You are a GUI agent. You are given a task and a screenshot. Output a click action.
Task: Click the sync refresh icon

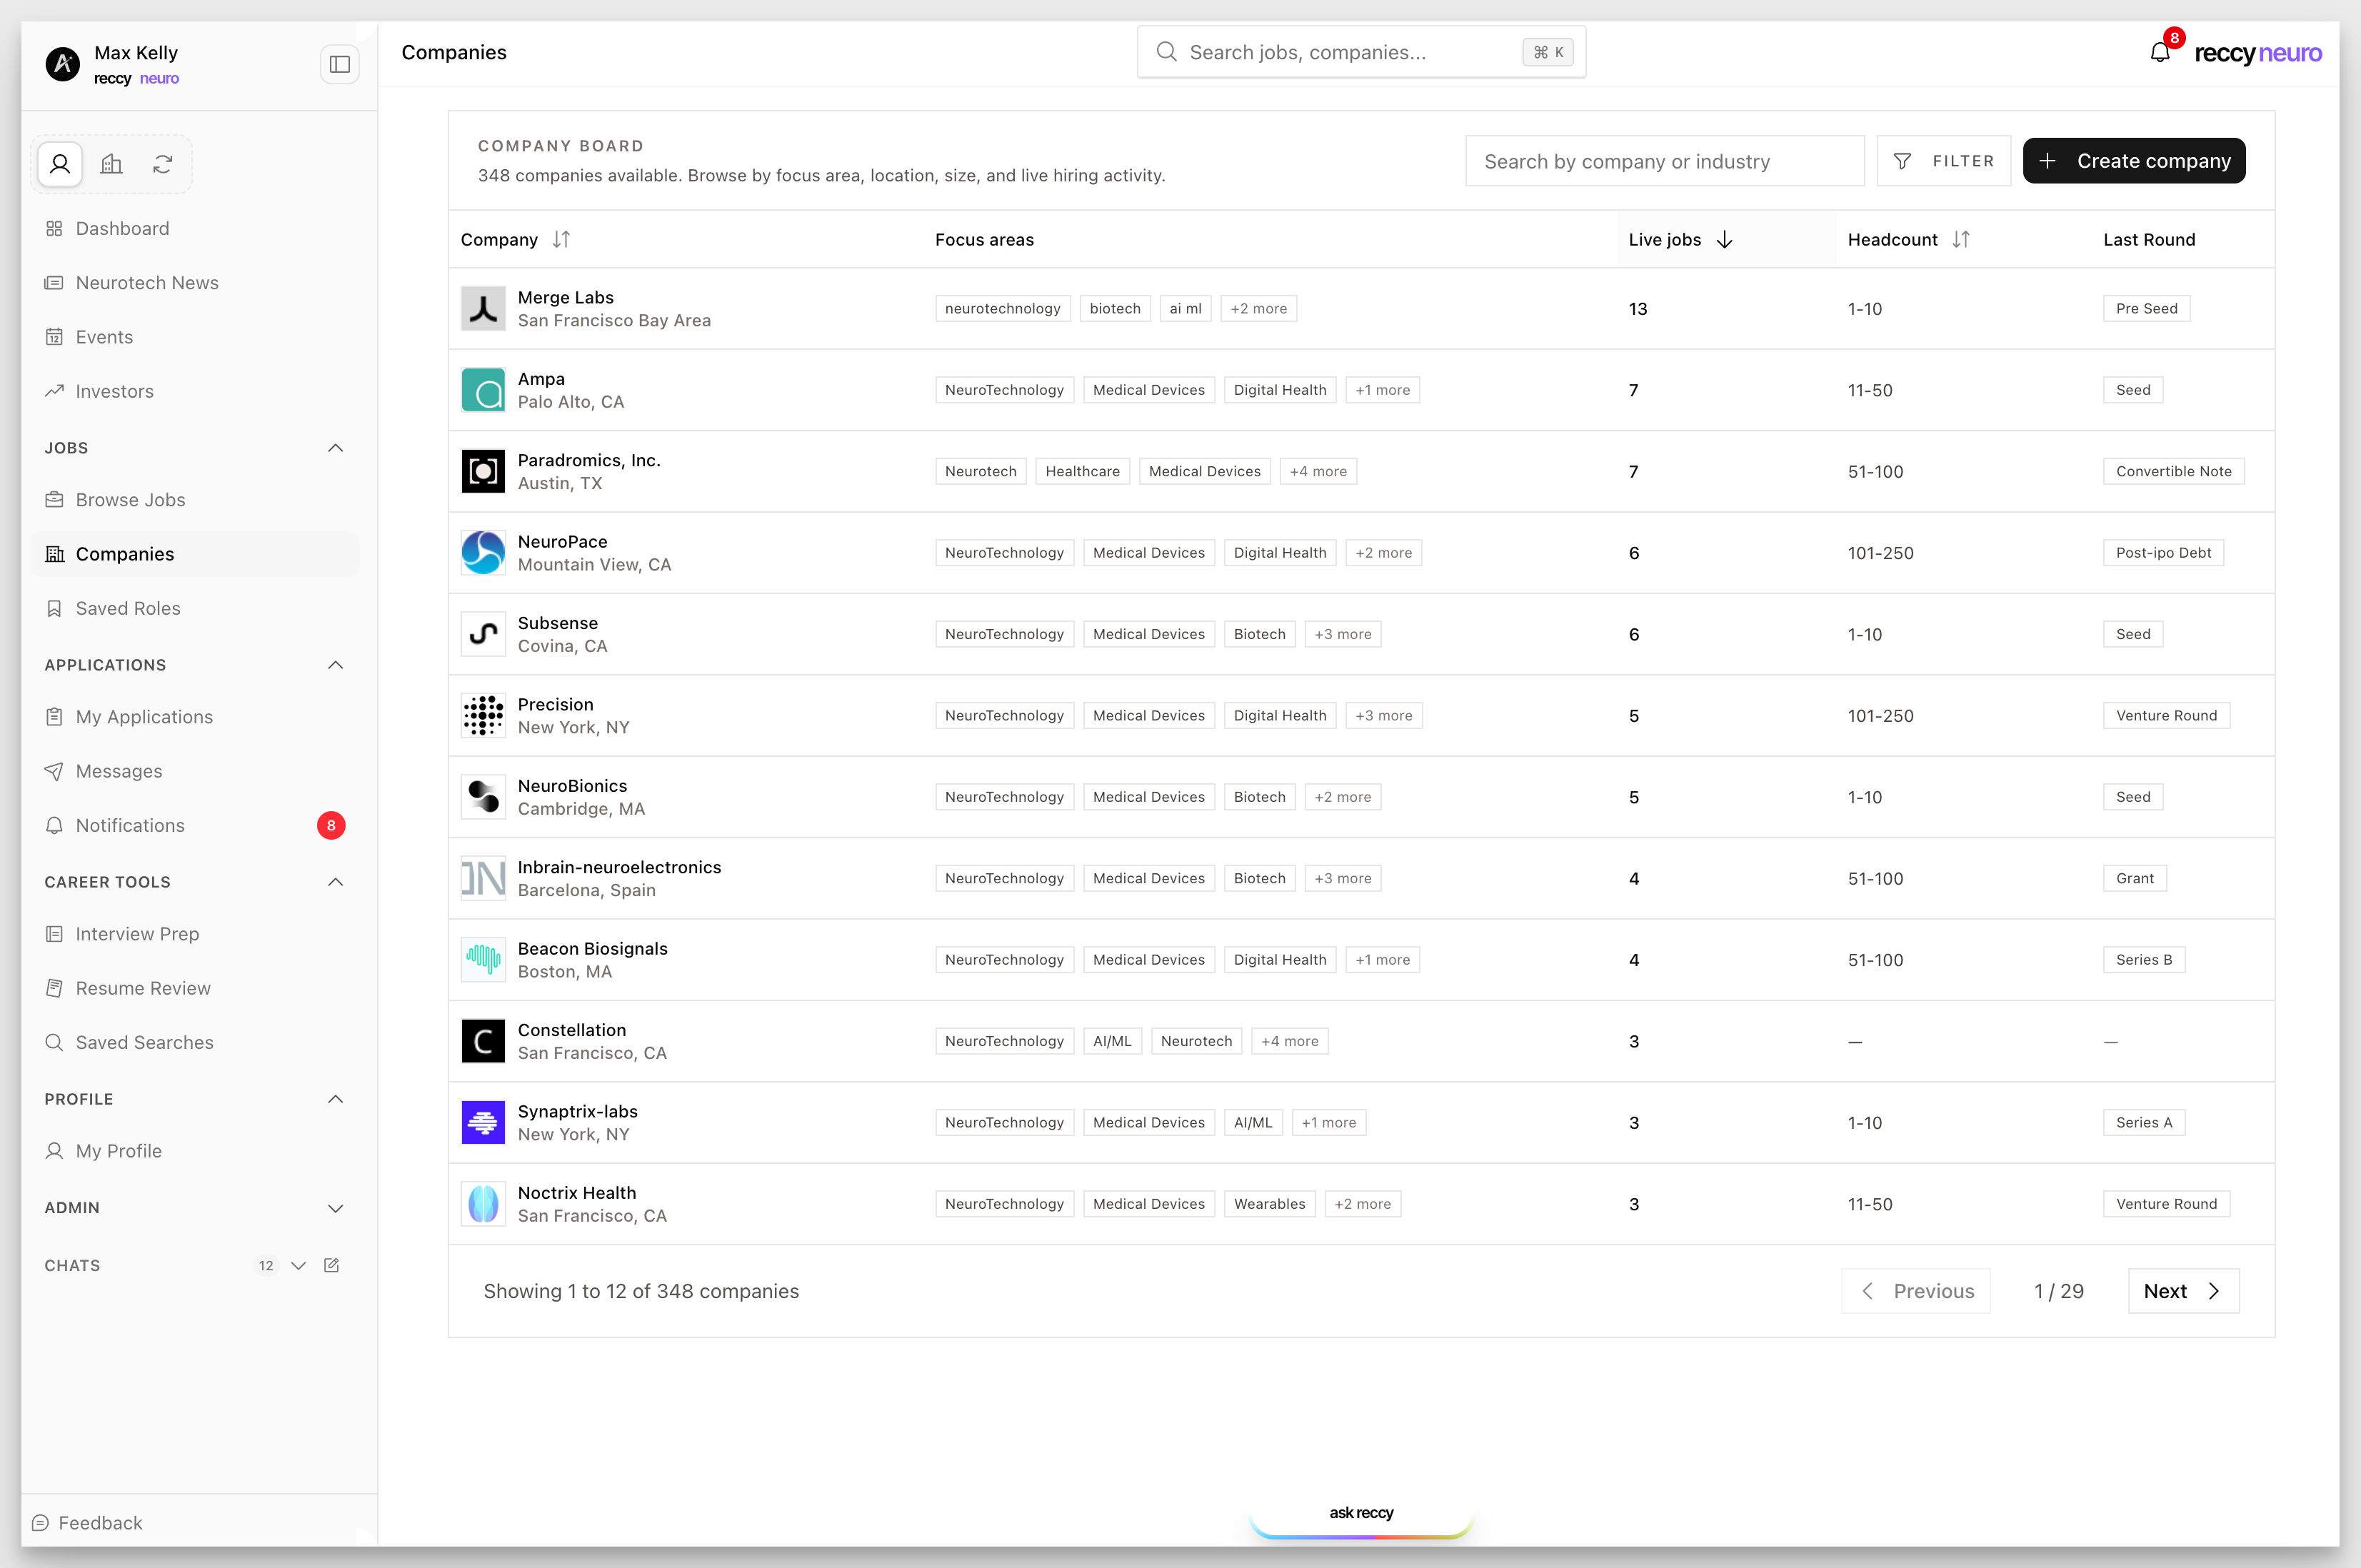162,163
